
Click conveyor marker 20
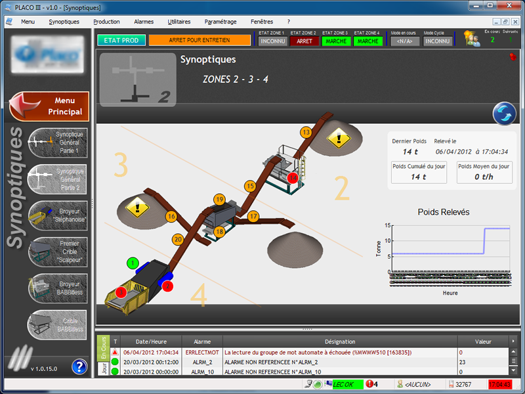(x=178, y=239)
